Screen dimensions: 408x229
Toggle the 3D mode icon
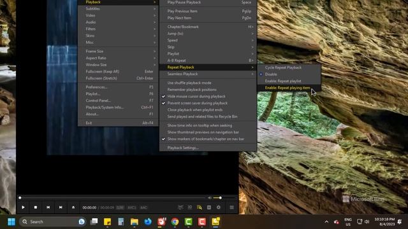click(190, 207)
